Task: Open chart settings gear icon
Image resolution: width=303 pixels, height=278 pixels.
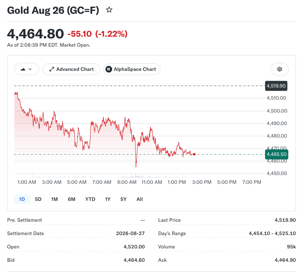Action: pyautogui.click(x=279, y=69)
